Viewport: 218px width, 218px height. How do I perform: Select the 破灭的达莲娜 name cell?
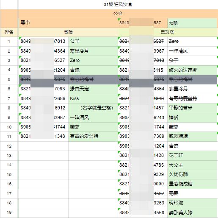(x=192, y=70)
